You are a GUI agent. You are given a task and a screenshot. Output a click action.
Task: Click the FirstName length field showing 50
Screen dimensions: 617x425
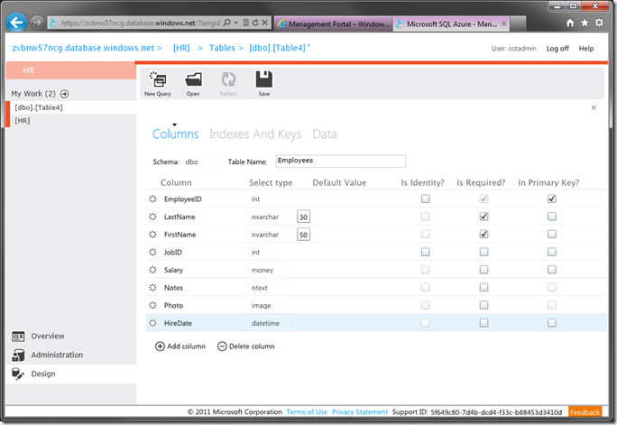303,235
